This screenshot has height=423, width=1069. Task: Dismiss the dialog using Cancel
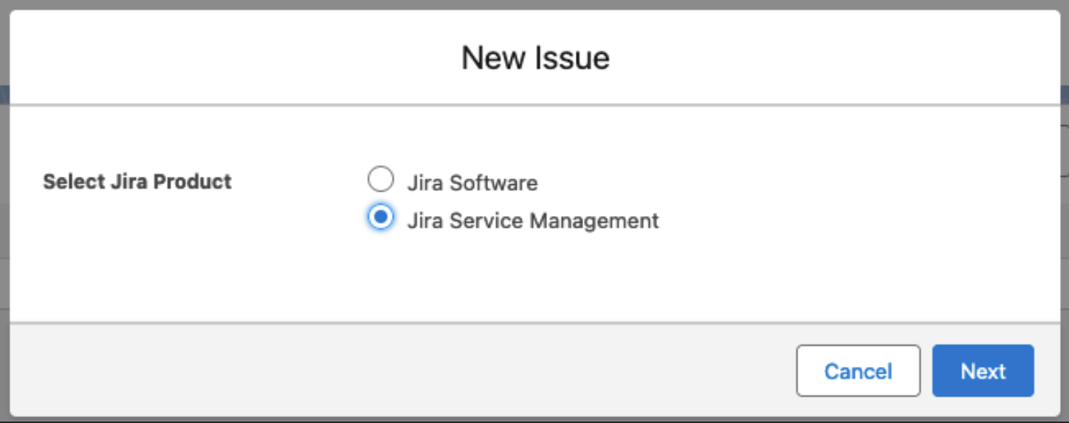pos(858,371)
